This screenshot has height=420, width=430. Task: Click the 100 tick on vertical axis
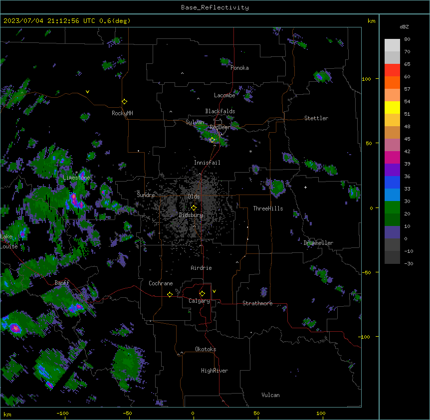coord(366,79)
